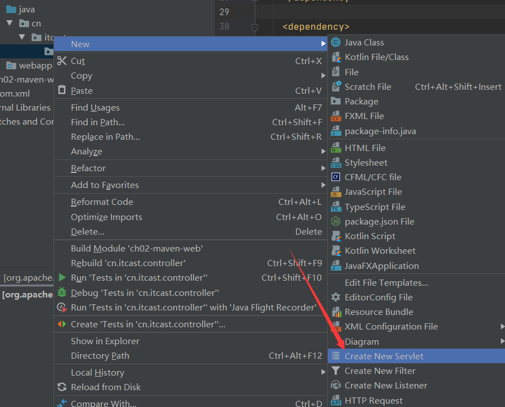Expand the Add to Favorites submenu arrow
The height and width of the screenshot is (407, 505).
coord(323,185)
